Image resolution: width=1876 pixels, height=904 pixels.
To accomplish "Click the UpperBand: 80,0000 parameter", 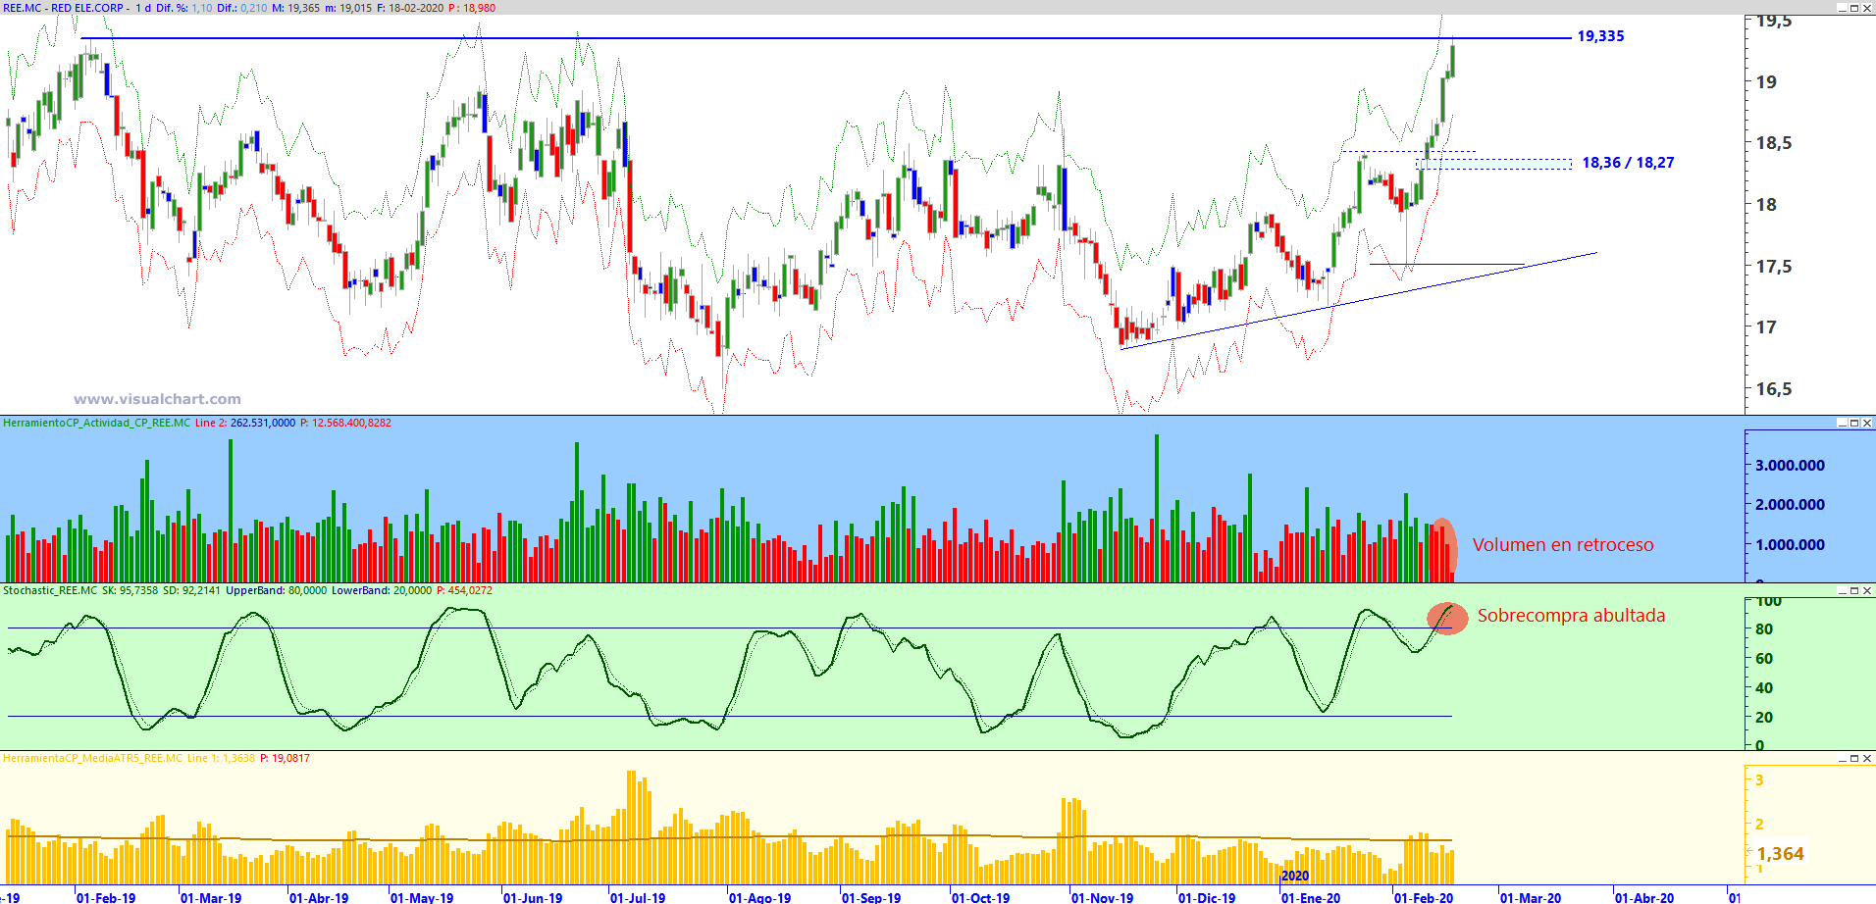I will [x=277, y=590].
